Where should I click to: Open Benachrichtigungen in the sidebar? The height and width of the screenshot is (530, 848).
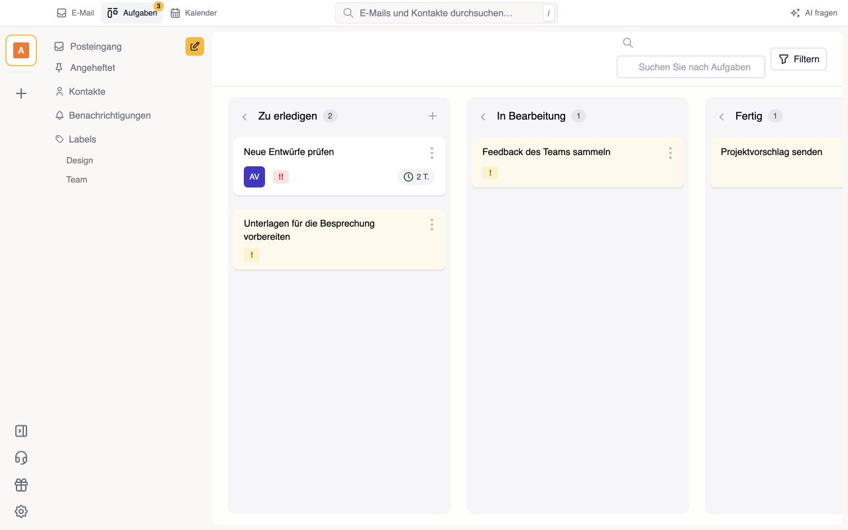coord(109,115)
